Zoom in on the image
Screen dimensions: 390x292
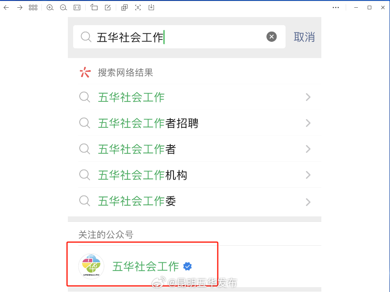(x=50, y=7)
